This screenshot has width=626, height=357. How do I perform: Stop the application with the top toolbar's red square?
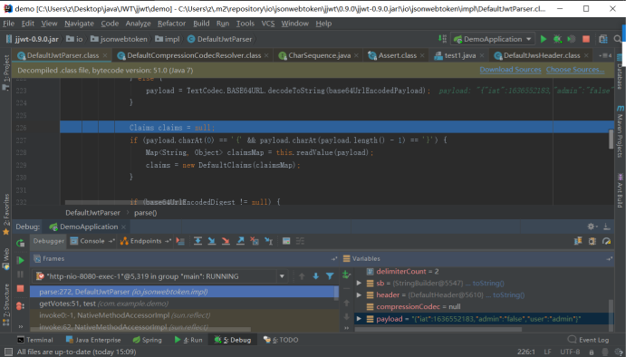(586, 39)
